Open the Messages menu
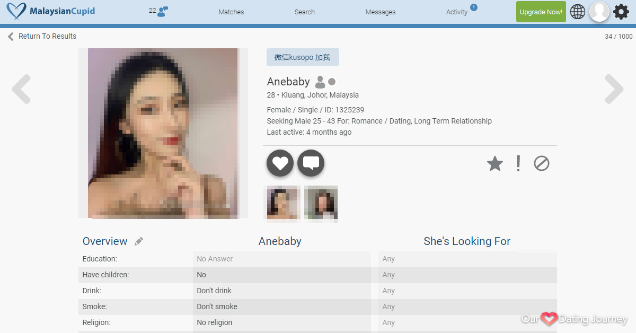The height and width of the screenshot is (333, 636). click(381, 12)
